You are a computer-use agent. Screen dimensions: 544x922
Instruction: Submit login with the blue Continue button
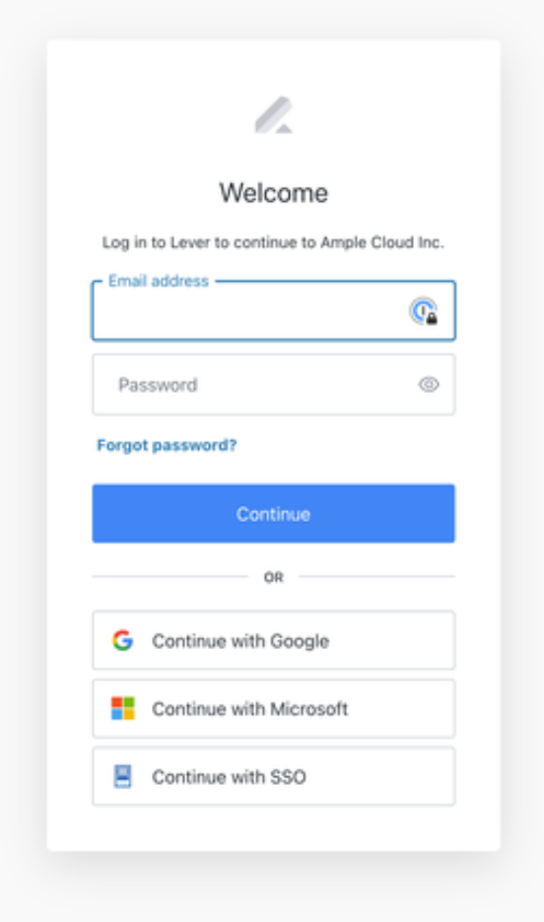click(x=273, y=513)
